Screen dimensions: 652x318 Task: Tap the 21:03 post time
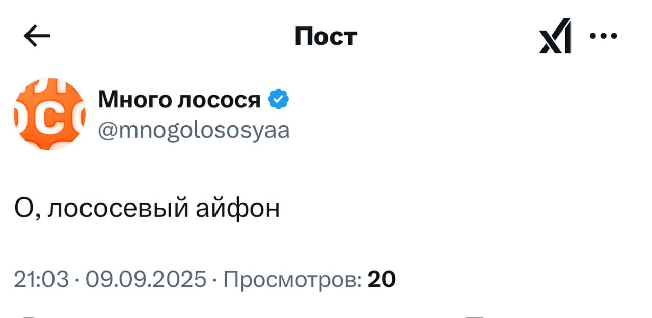(x=41, y=279)
